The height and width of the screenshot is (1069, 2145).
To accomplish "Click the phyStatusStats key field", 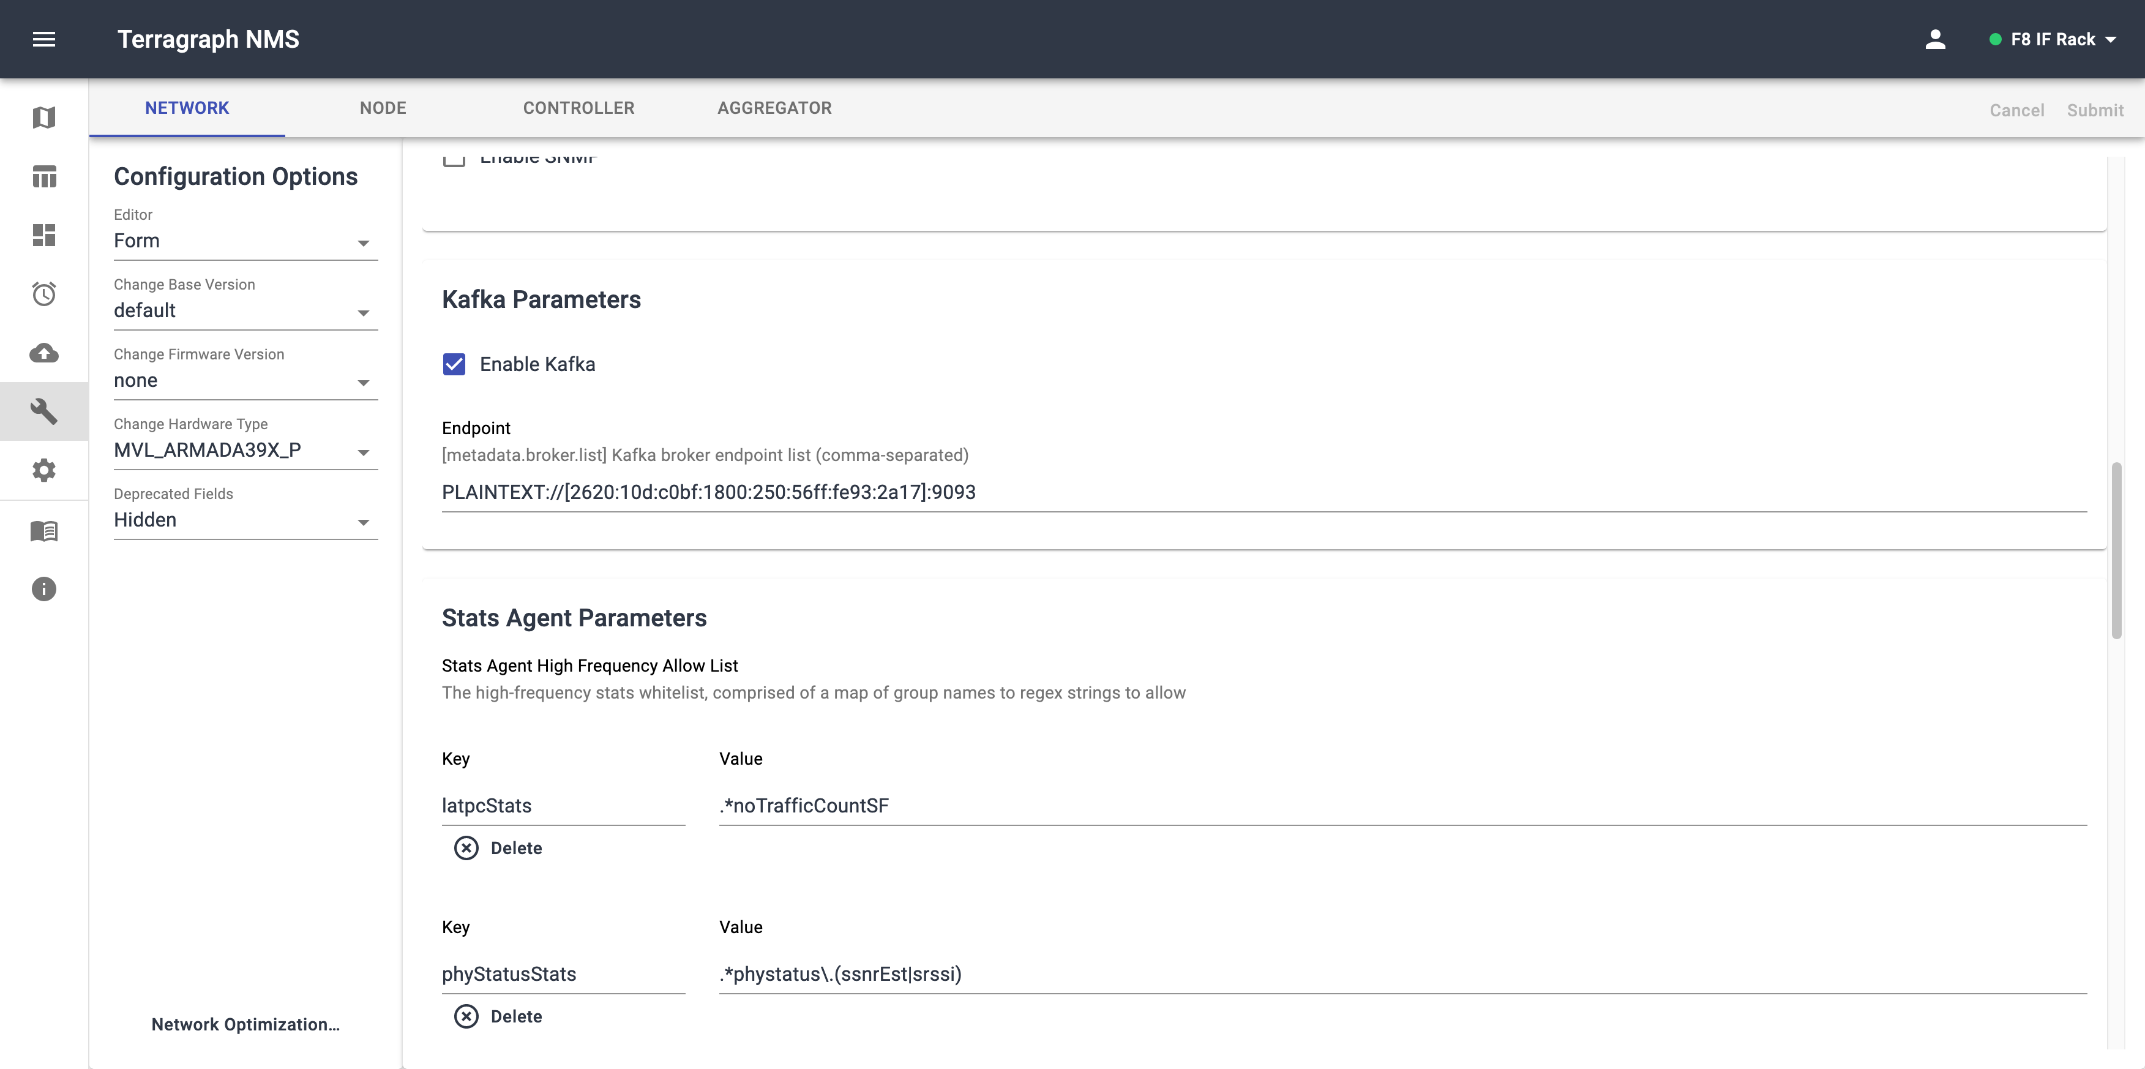I will [563, 974].
